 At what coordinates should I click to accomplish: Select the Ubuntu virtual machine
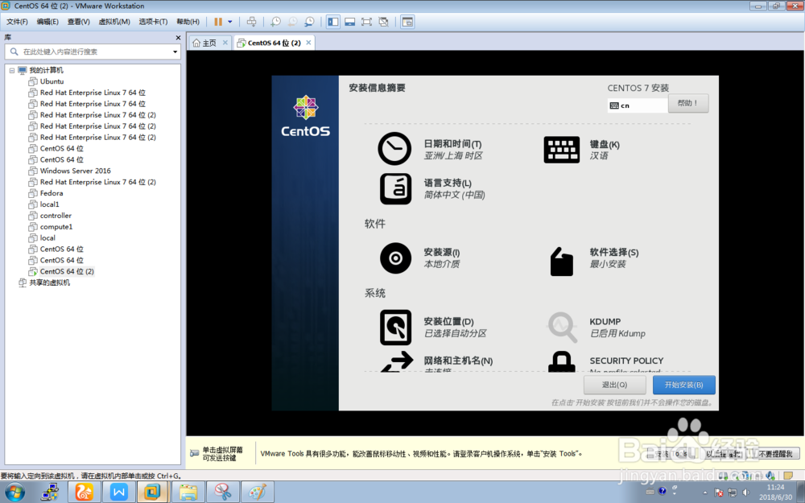click(x=52, y=81)
